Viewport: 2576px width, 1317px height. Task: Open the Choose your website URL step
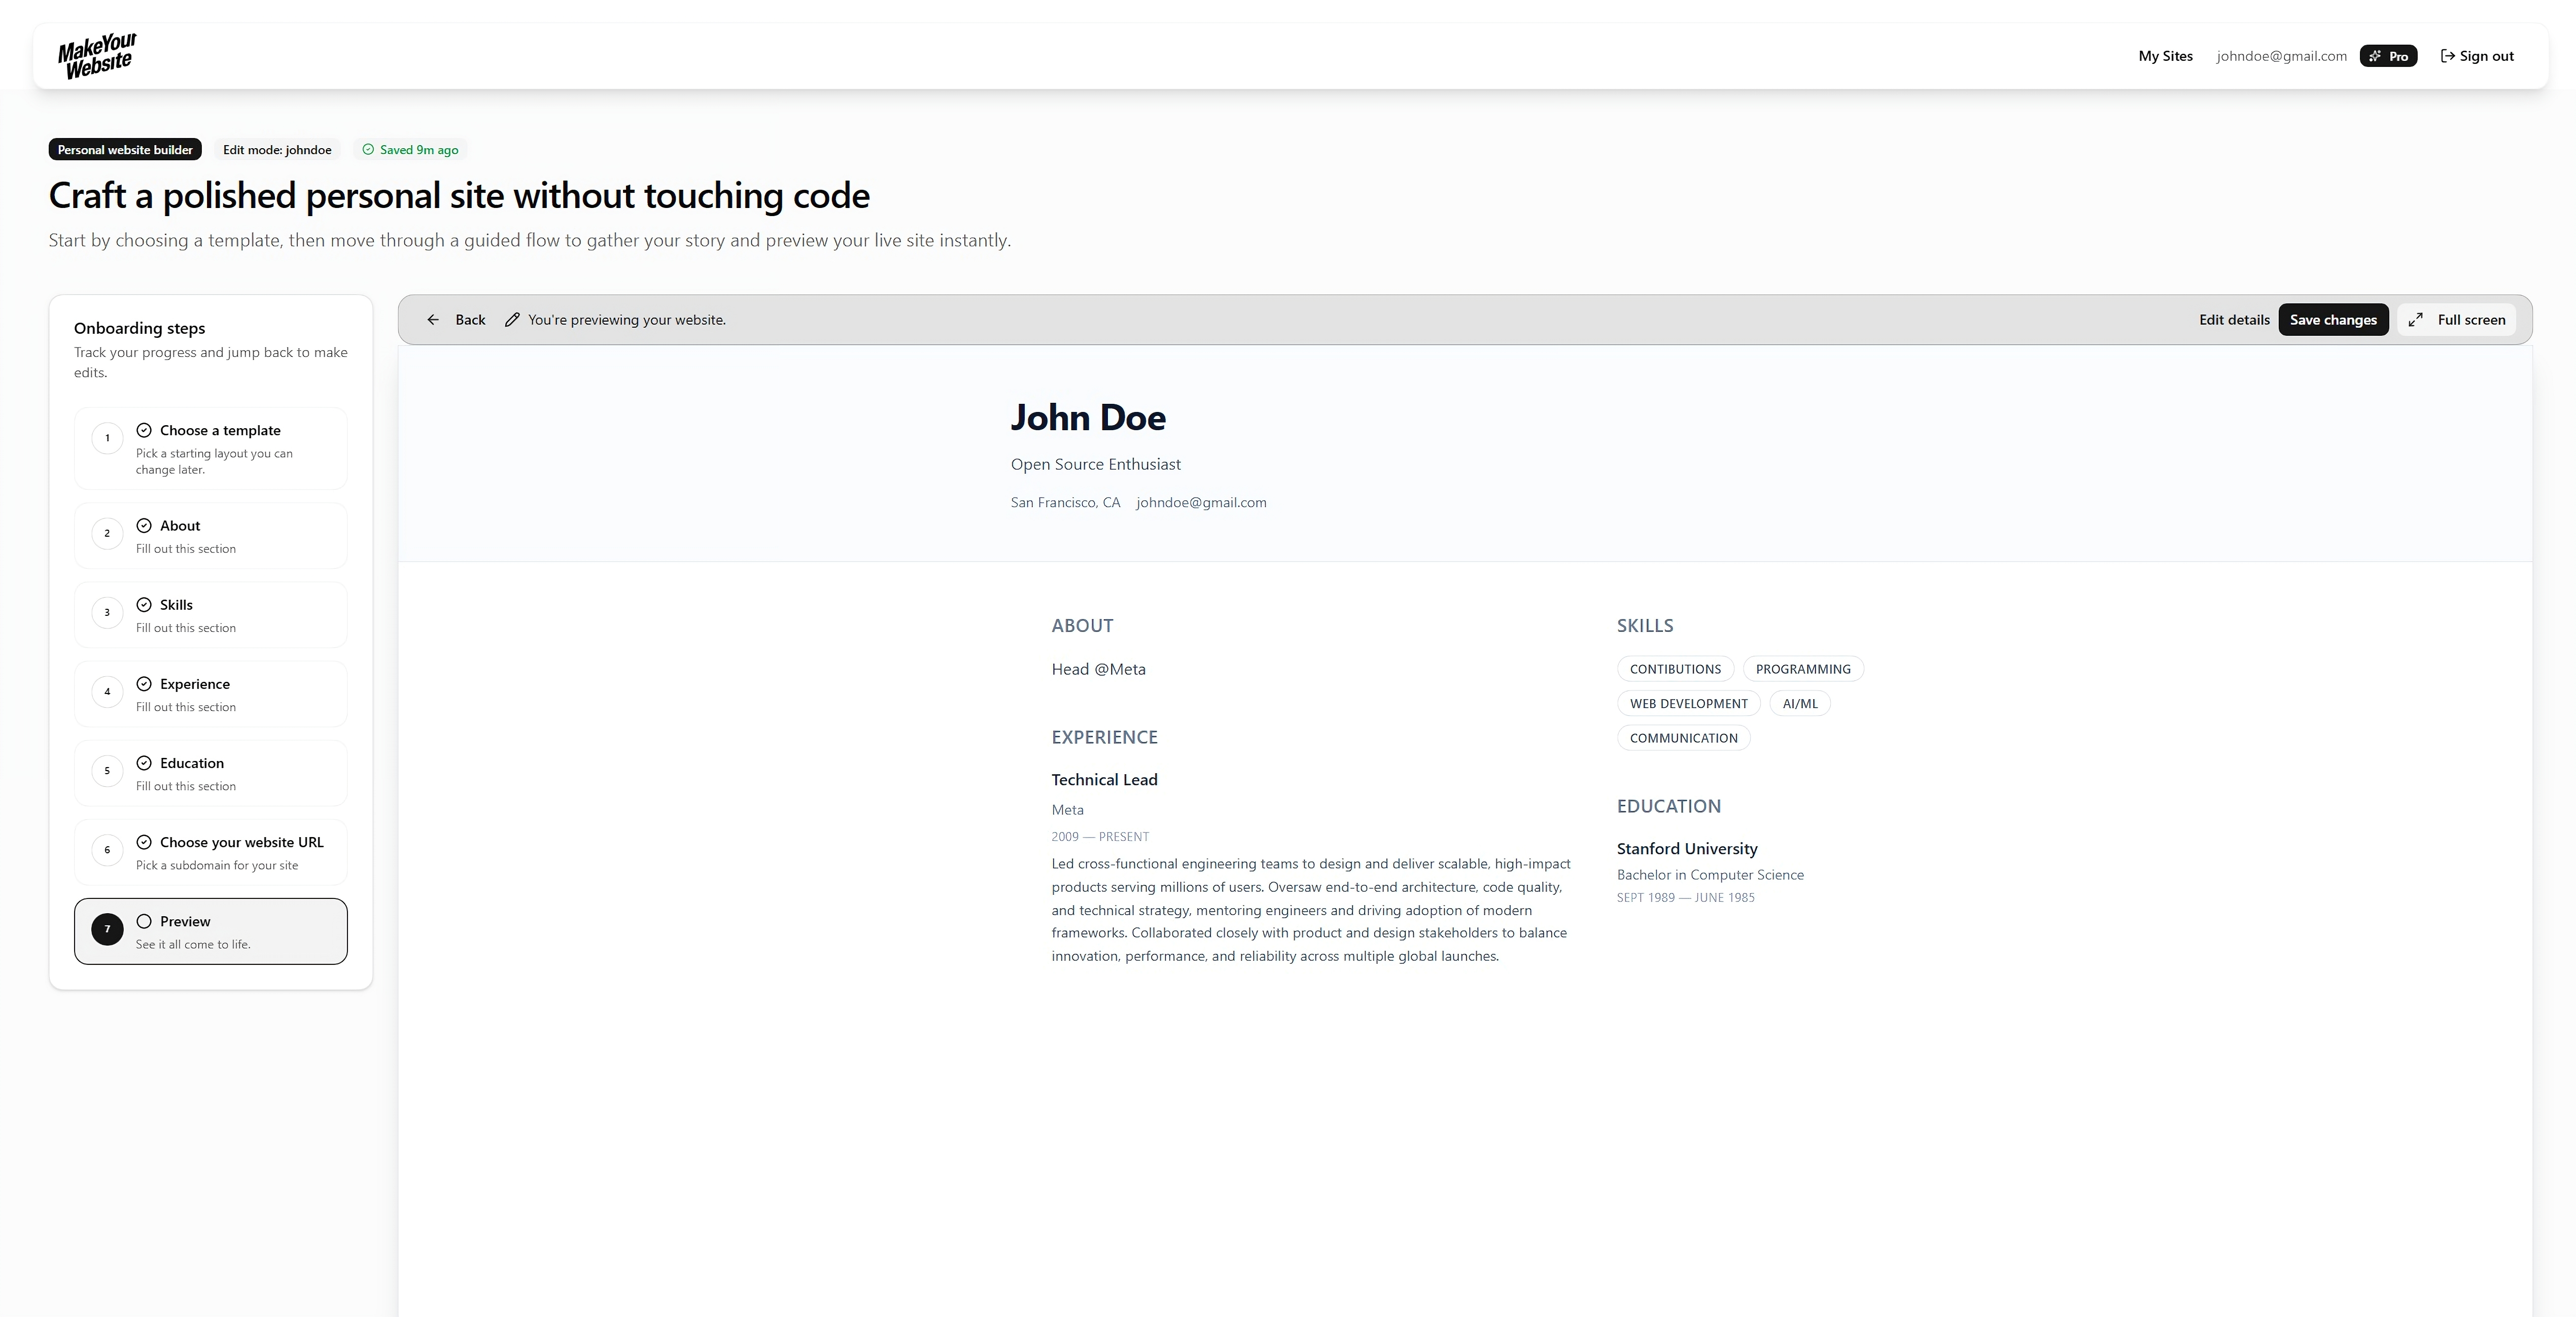click(210, 851)
